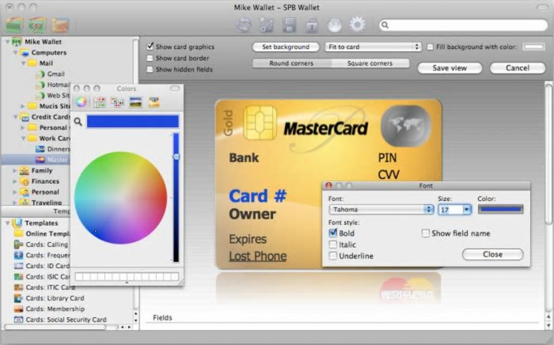Click the second green wallet toolbar icon
The height and width of the screenshot is (345, 554).
coord(37,25)
